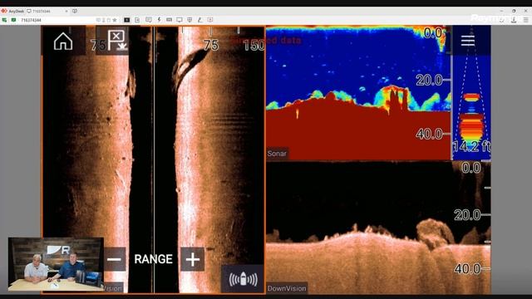Click the SideVision 150 range marker
Screen dimensions: 532x299
click(254, 45)
